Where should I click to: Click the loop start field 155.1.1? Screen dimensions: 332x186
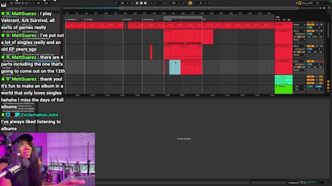coord(178,3)
